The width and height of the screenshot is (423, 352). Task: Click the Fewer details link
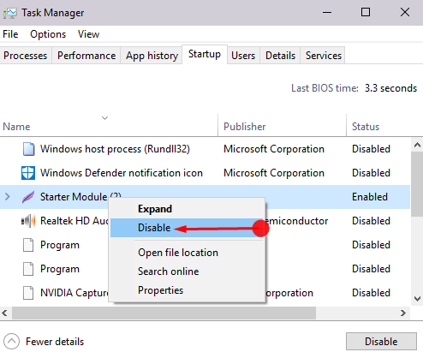55,342
